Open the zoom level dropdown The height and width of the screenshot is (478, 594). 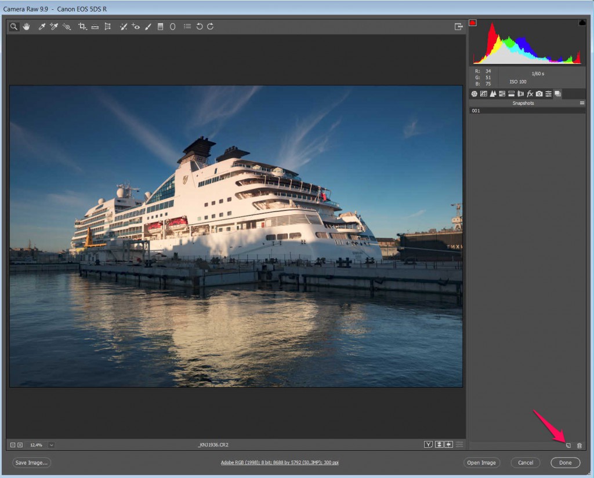52,445
